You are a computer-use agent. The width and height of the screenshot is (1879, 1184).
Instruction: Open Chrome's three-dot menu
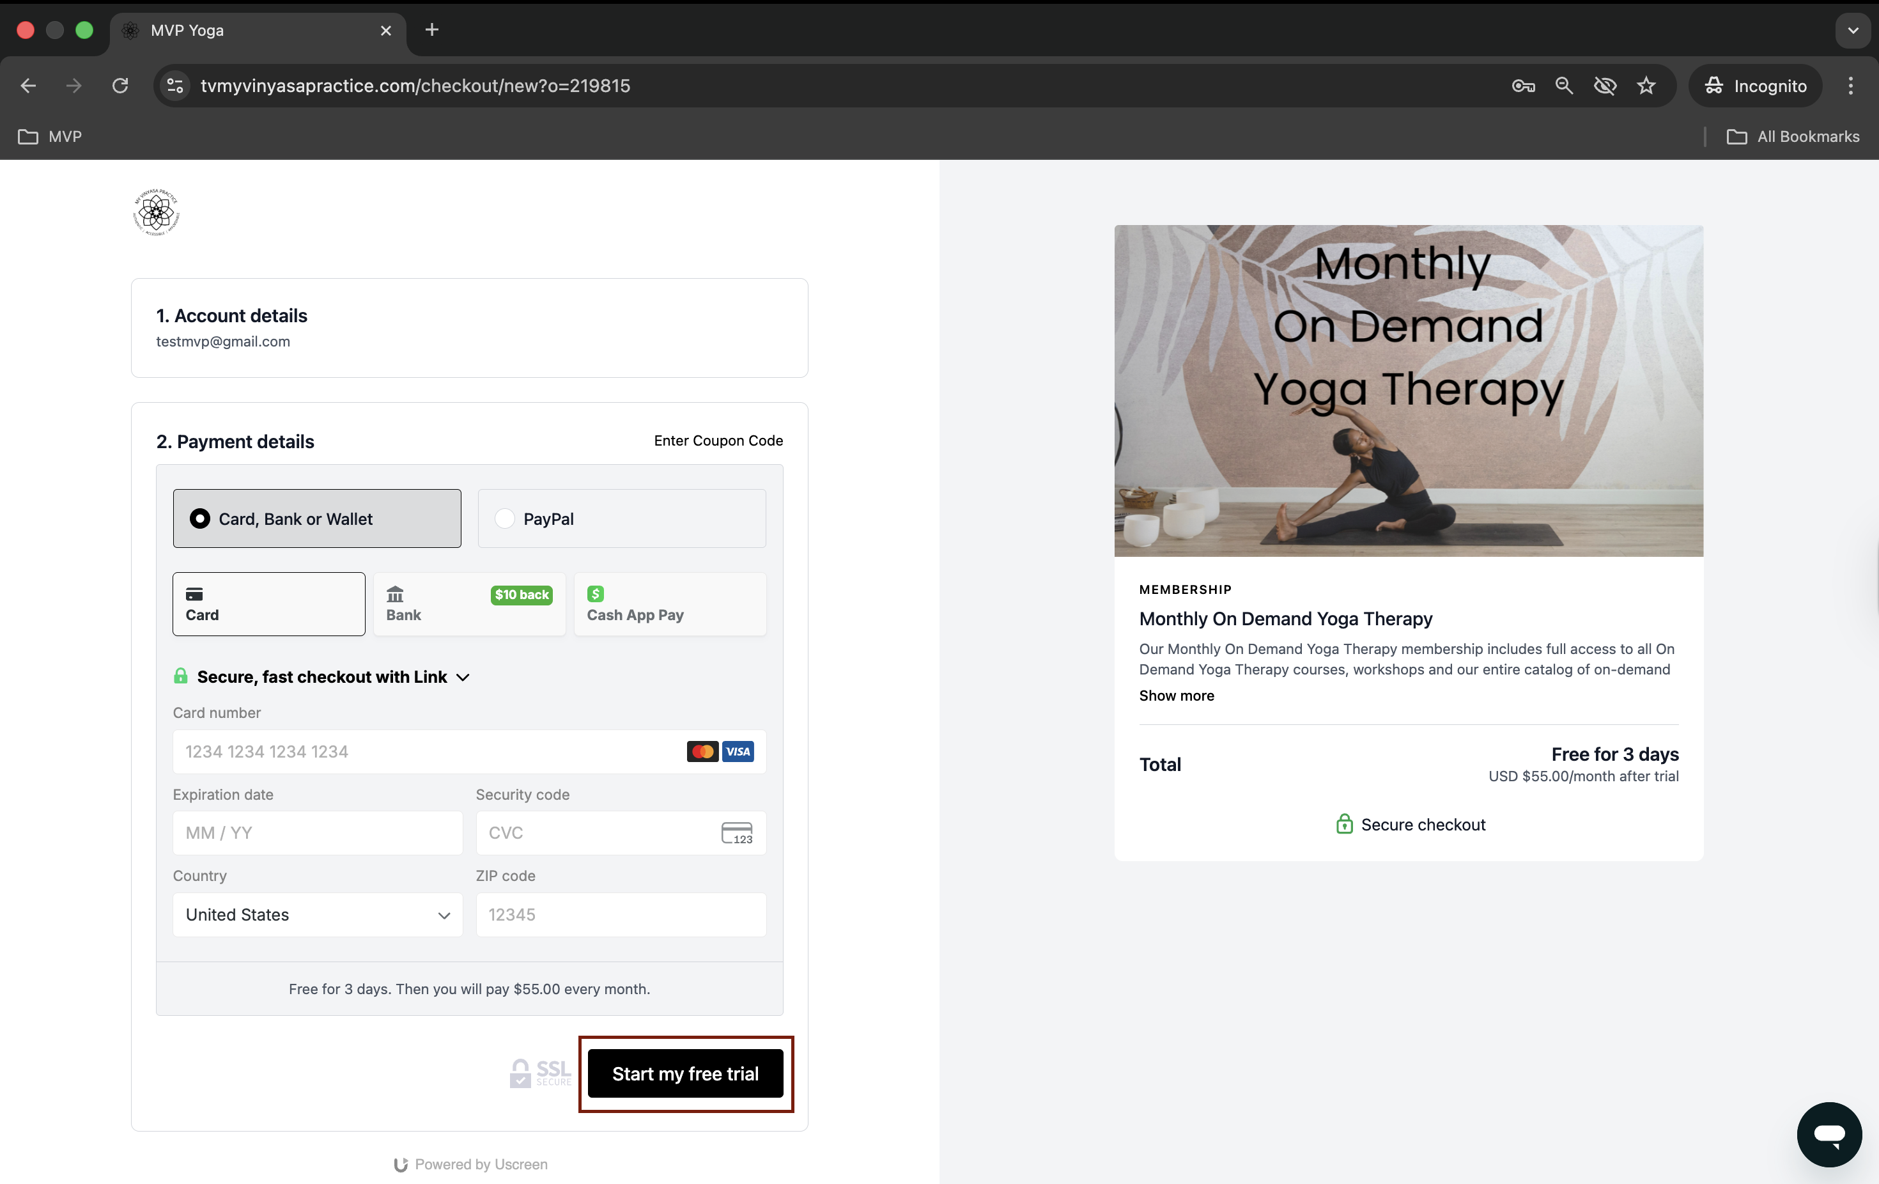click(1851, 86)
